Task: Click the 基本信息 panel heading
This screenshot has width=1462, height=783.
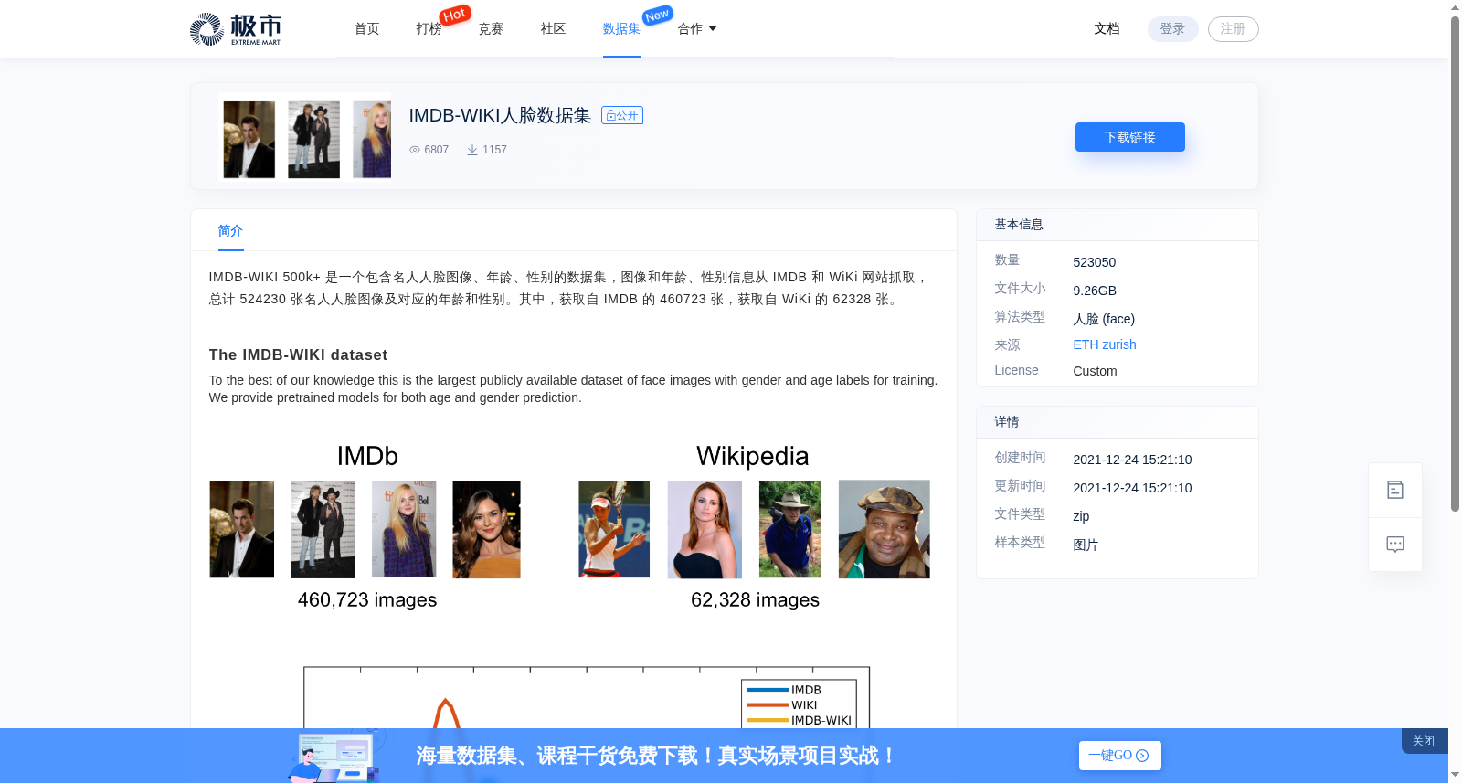Action: pos(1019,224)
